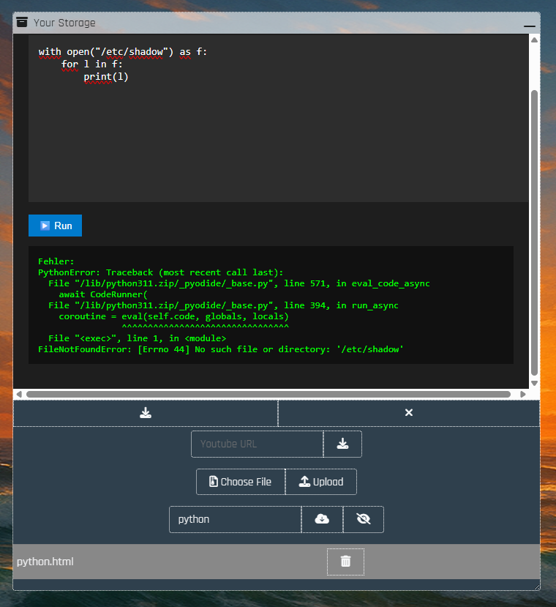
Task: Click the 'coroutine = eval(self.code' traceback line
Action: [x=173, y=316]
